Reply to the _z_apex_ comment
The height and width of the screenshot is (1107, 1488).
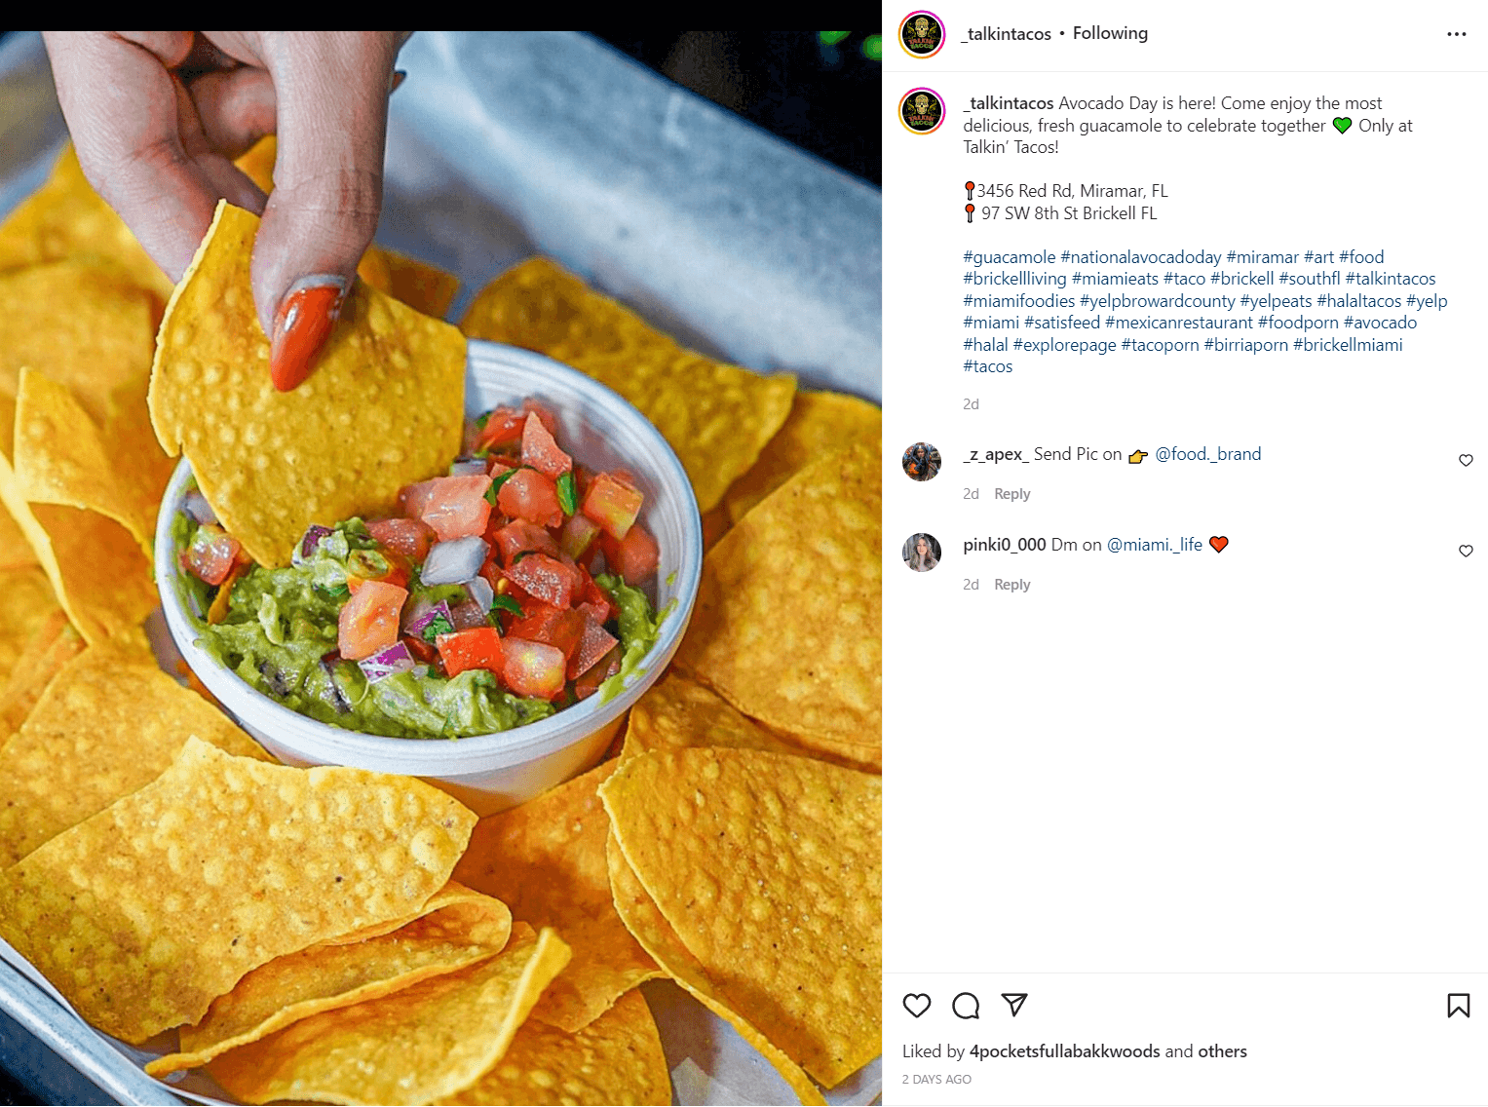(x=1011, y=494)
